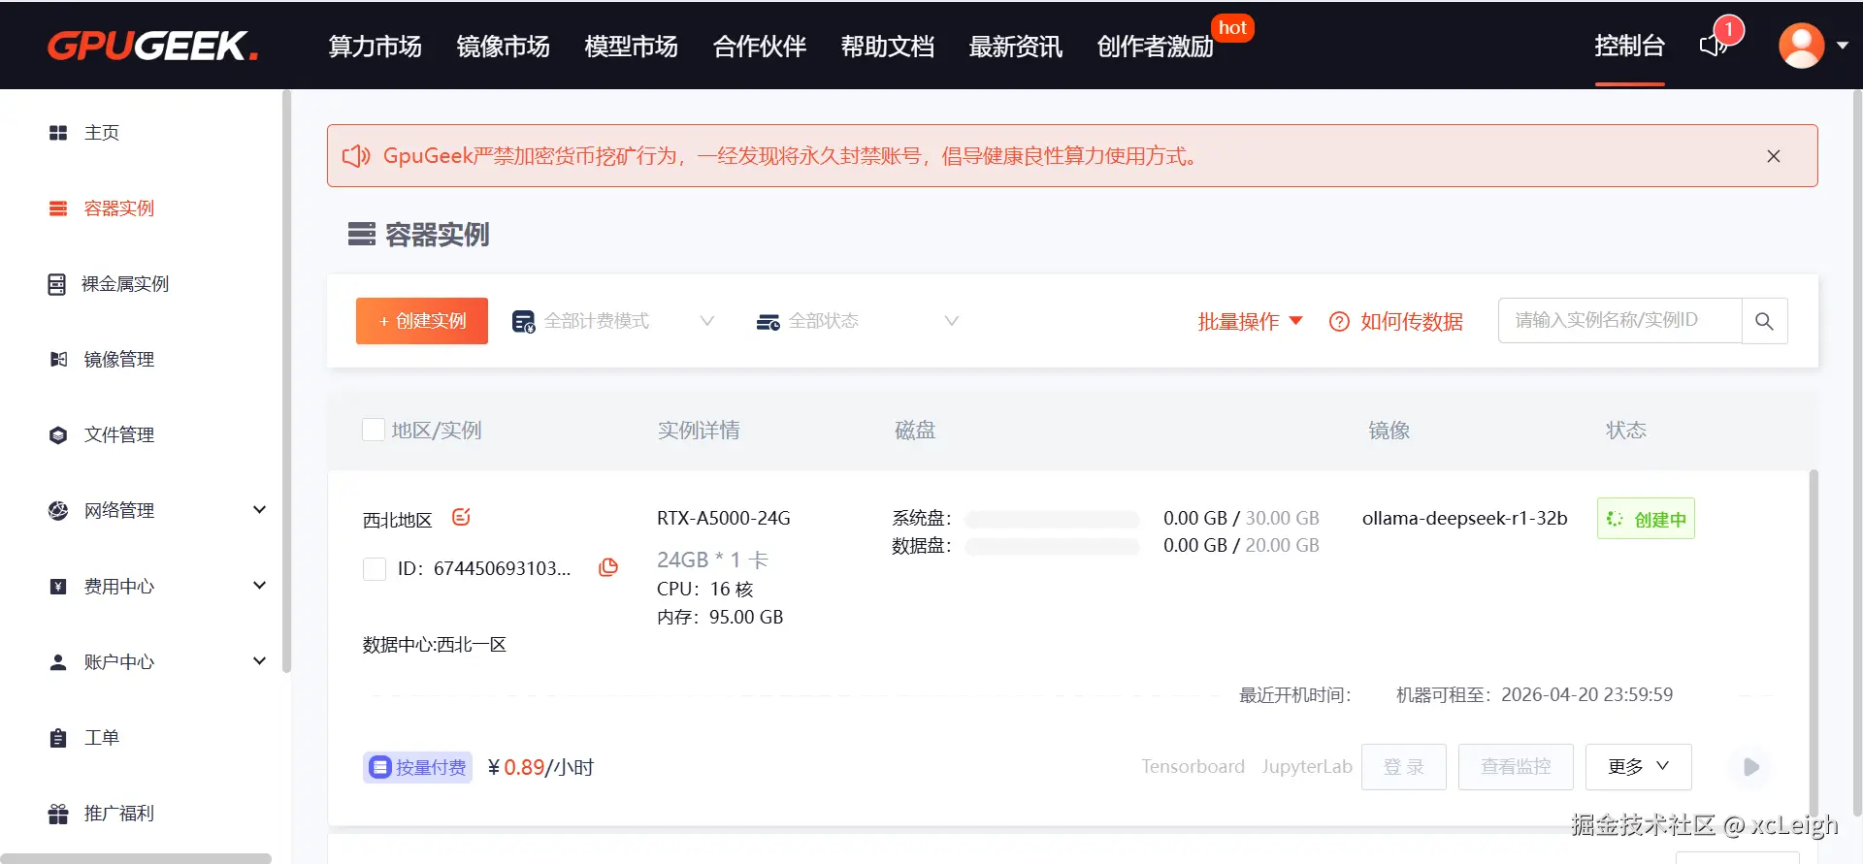
Task: Click the 数据中心:西北一区 label
Action: click(x=435, y=645)
